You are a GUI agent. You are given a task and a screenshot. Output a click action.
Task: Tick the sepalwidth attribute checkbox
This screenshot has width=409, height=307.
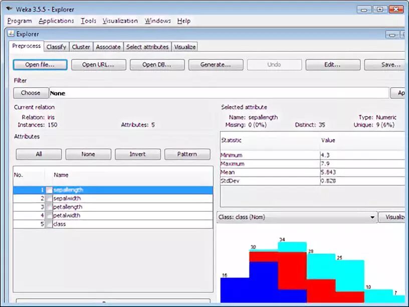click(x=49, y=199)
